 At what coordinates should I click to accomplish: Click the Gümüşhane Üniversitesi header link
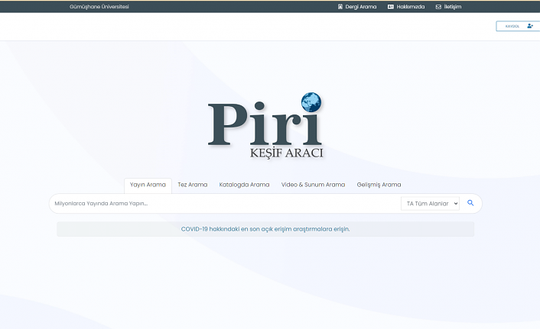[x=99, y=7]
